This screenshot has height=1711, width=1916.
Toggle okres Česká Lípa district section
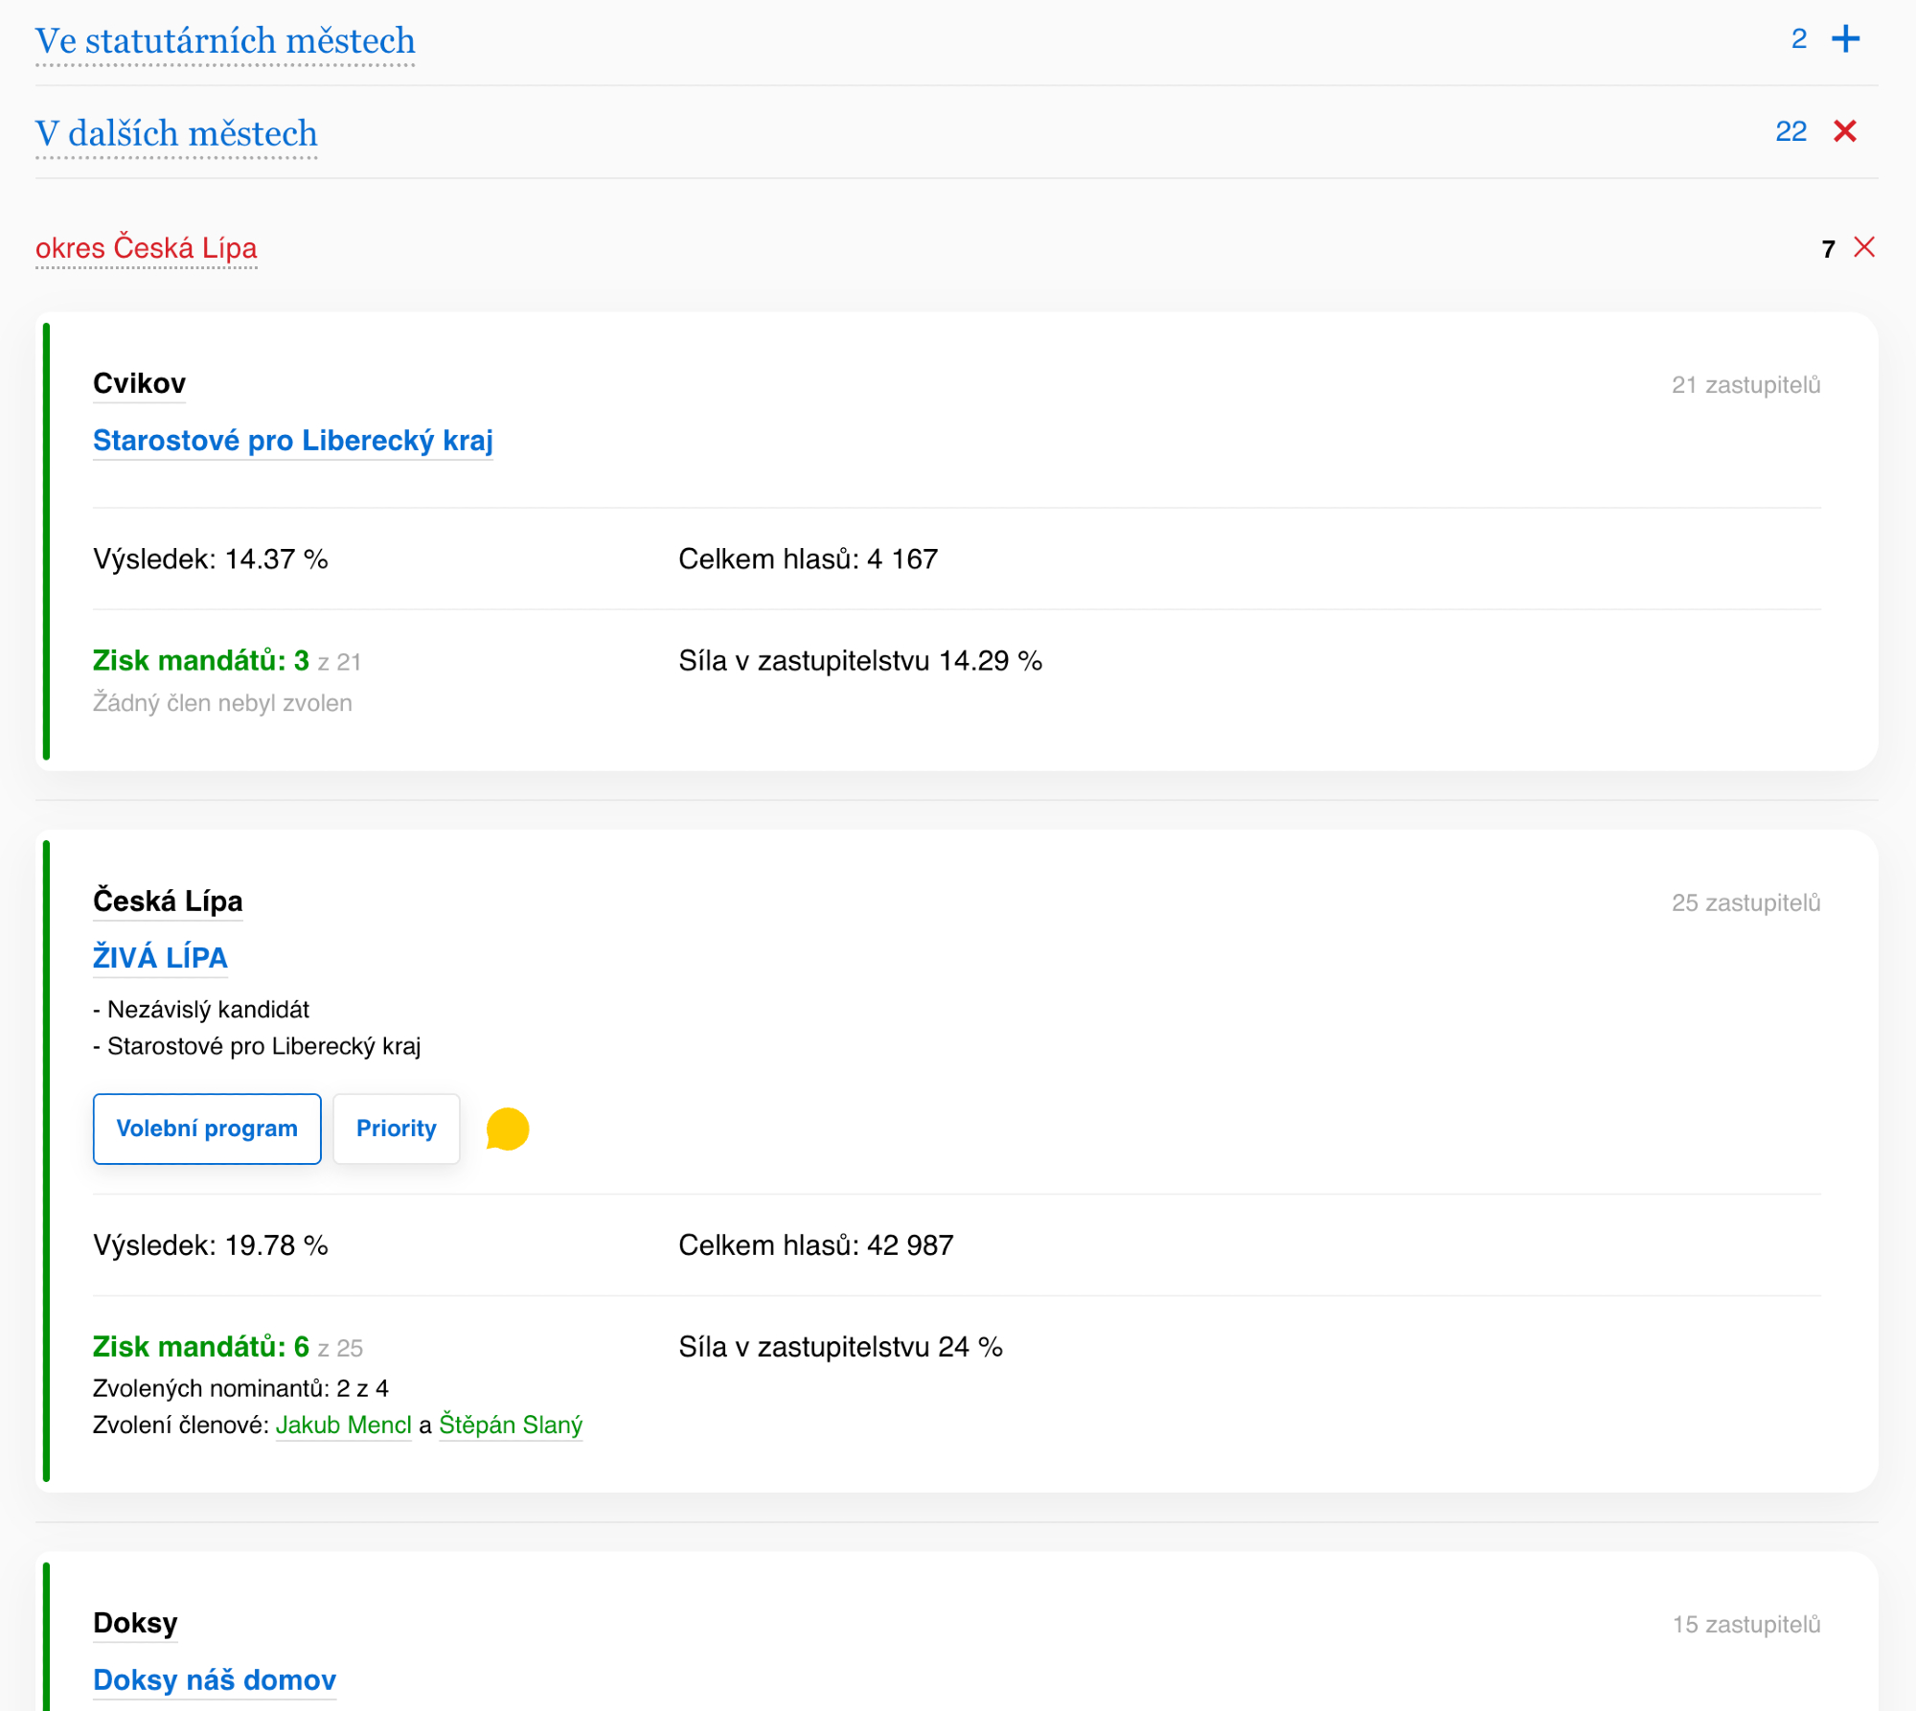[x=147, y=248]
